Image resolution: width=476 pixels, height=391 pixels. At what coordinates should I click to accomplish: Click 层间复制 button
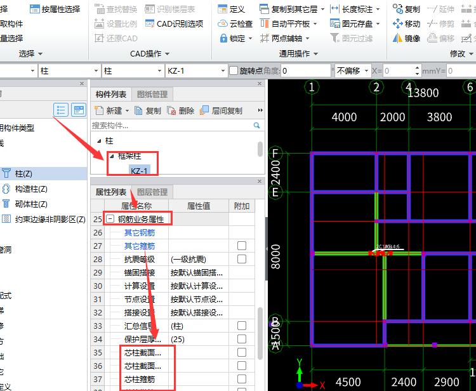click(x=221, y=110)
